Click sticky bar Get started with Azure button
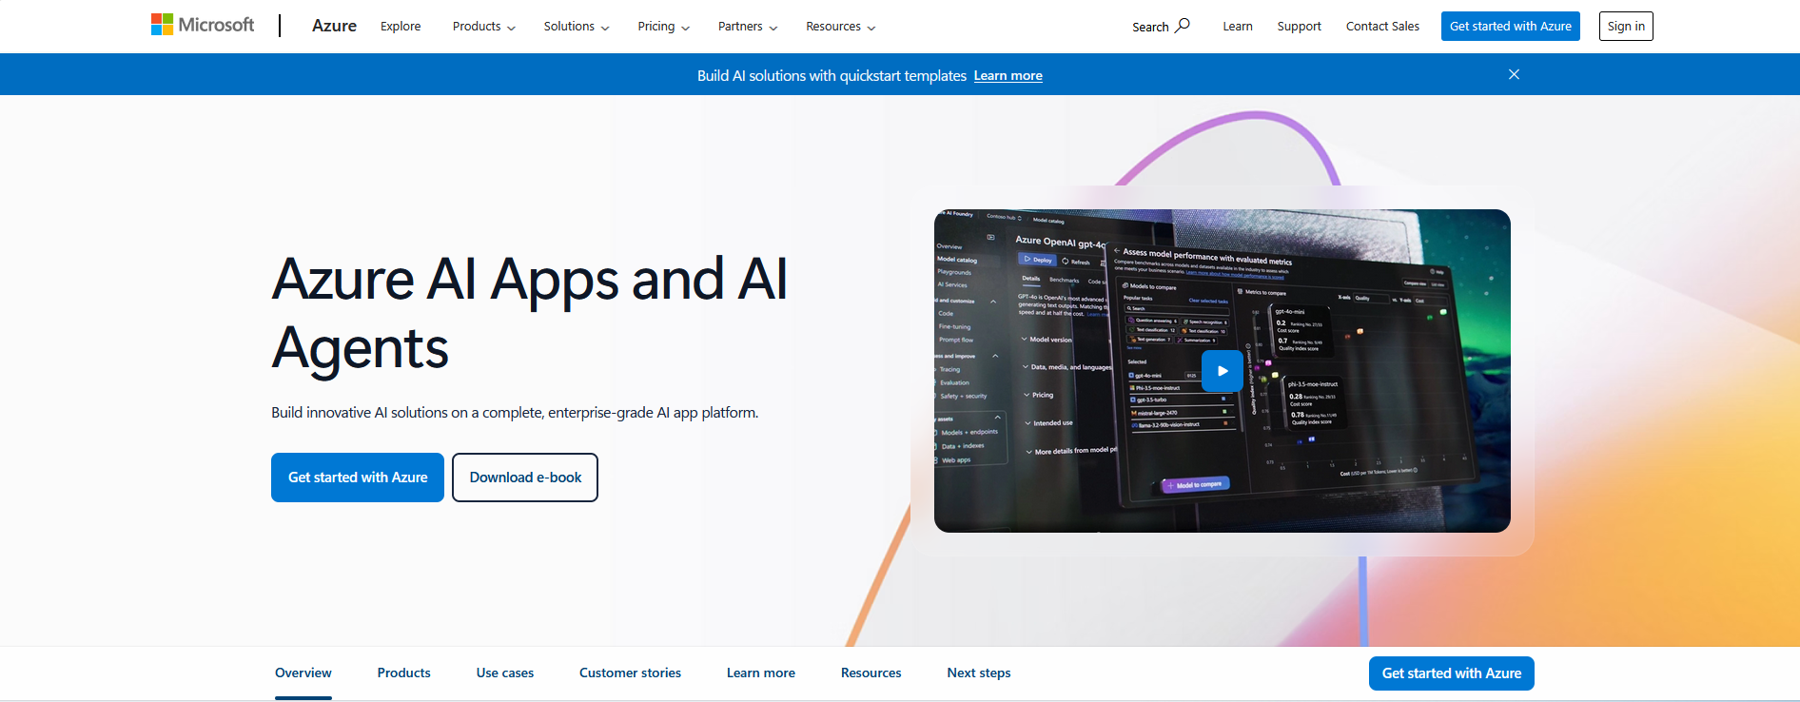This screenshot has width=1800, height=702. click(1452, 673)
